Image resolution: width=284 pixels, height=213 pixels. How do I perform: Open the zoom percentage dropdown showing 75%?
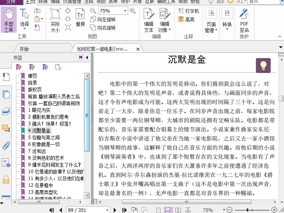(125, 11)
